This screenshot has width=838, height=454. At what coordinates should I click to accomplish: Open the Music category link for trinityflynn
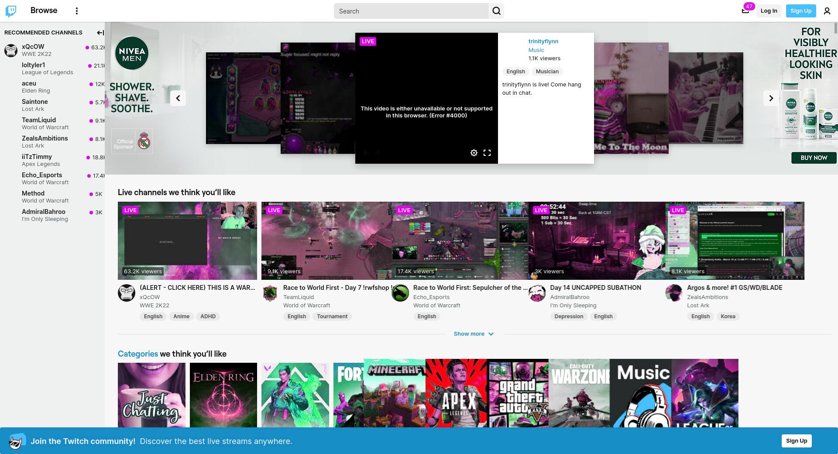tap(536, 50)
